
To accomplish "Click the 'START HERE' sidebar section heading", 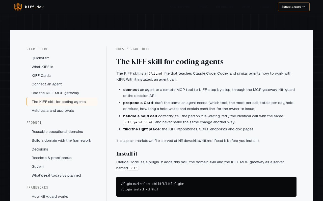I will [37, 49].
